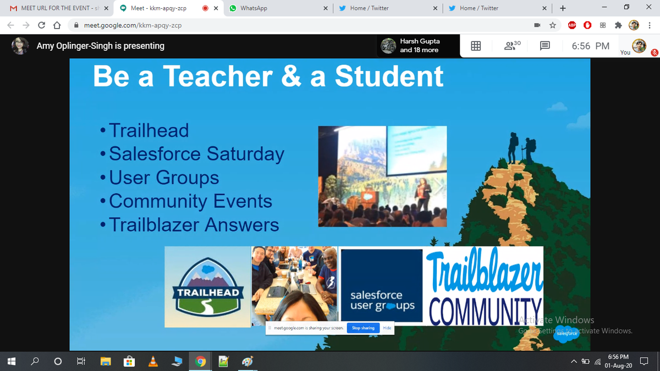
Task: Open the grid layout view icon
Action: (476, 46)
